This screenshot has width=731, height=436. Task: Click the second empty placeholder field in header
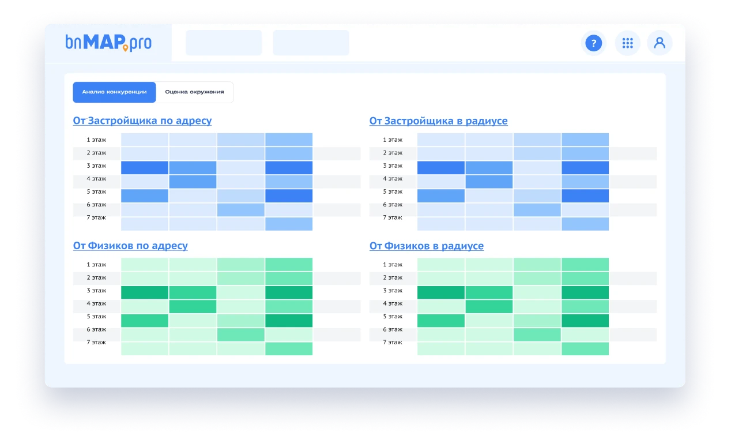coord(311,43)
